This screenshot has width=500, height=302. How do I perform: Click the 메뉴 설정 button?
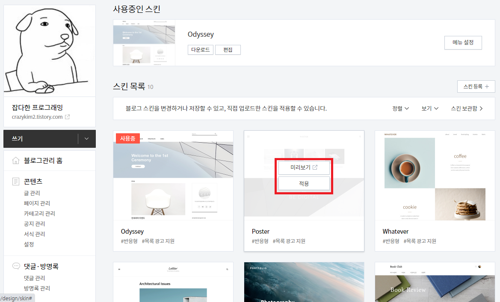(463, 42)
